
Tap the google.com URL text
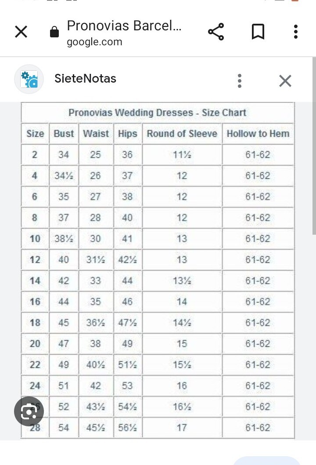[94, 42]
